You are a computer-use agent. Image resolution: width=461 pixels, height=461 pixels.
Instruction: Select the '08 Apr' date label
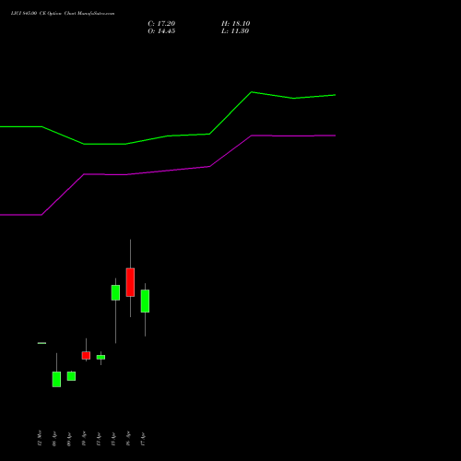pos(54,439)
